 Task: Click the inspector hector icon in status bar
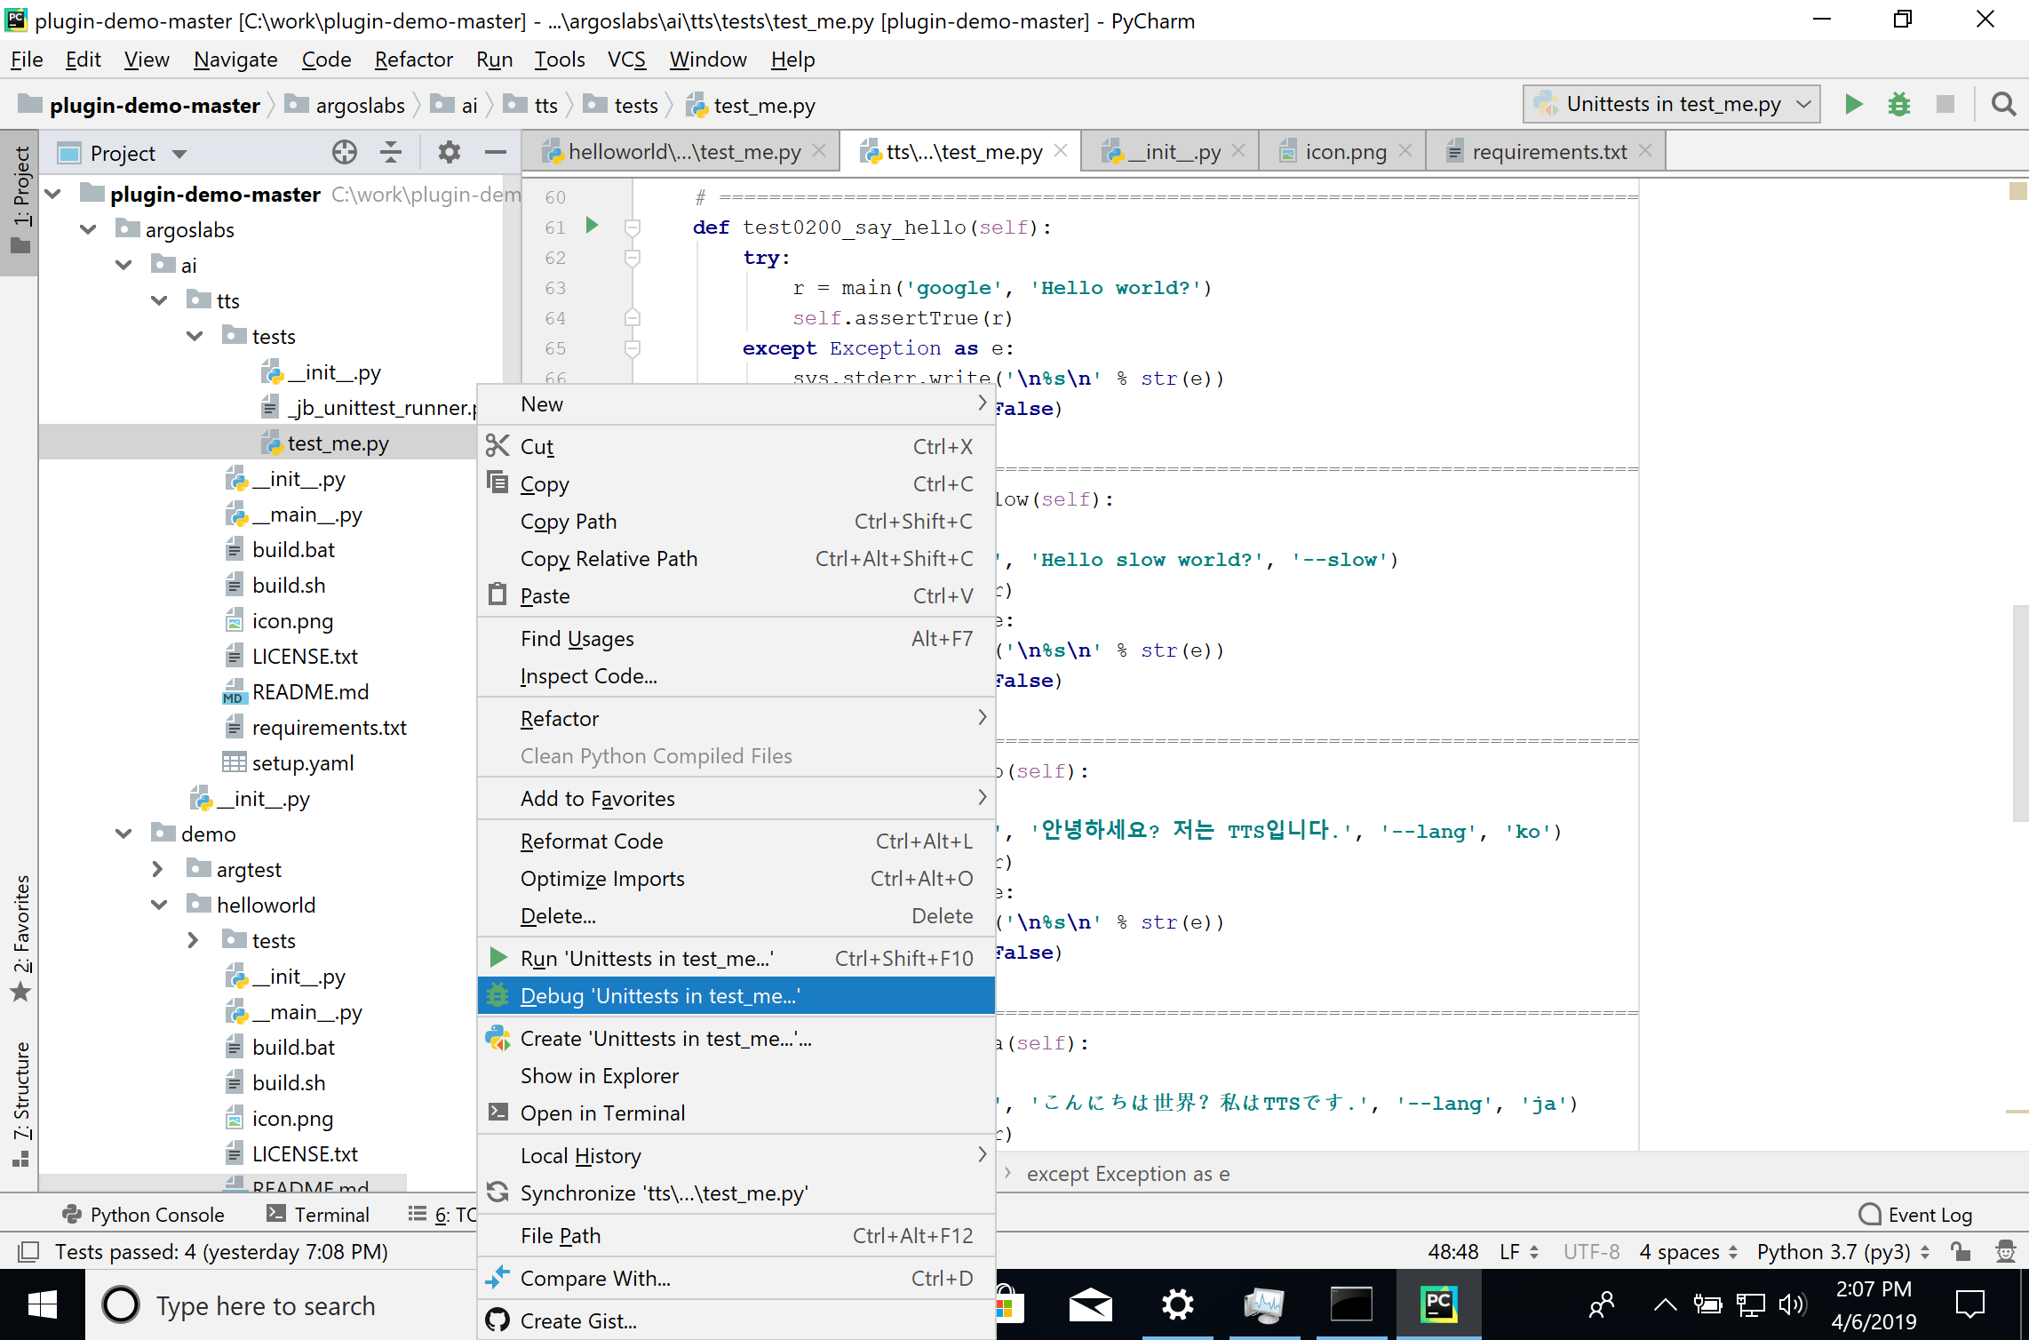(2005, 1252)
